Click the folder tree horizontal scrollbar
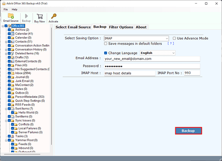The width and height of the screenshot is (222, 161). coord(22,154)
